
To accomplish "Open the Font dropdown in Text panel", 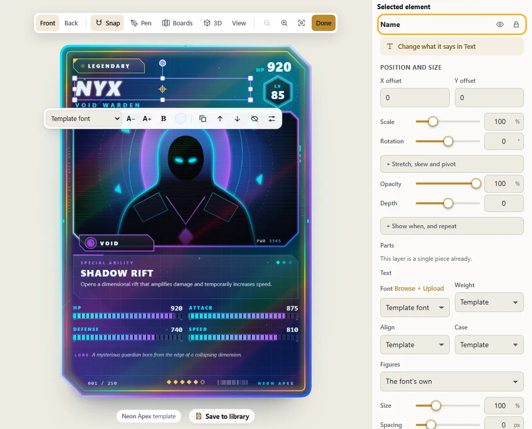I will click(415, 308).
